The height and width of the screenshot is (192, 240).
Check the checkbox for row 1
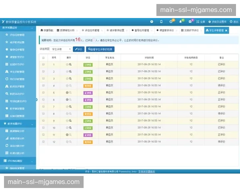[44, 64]
